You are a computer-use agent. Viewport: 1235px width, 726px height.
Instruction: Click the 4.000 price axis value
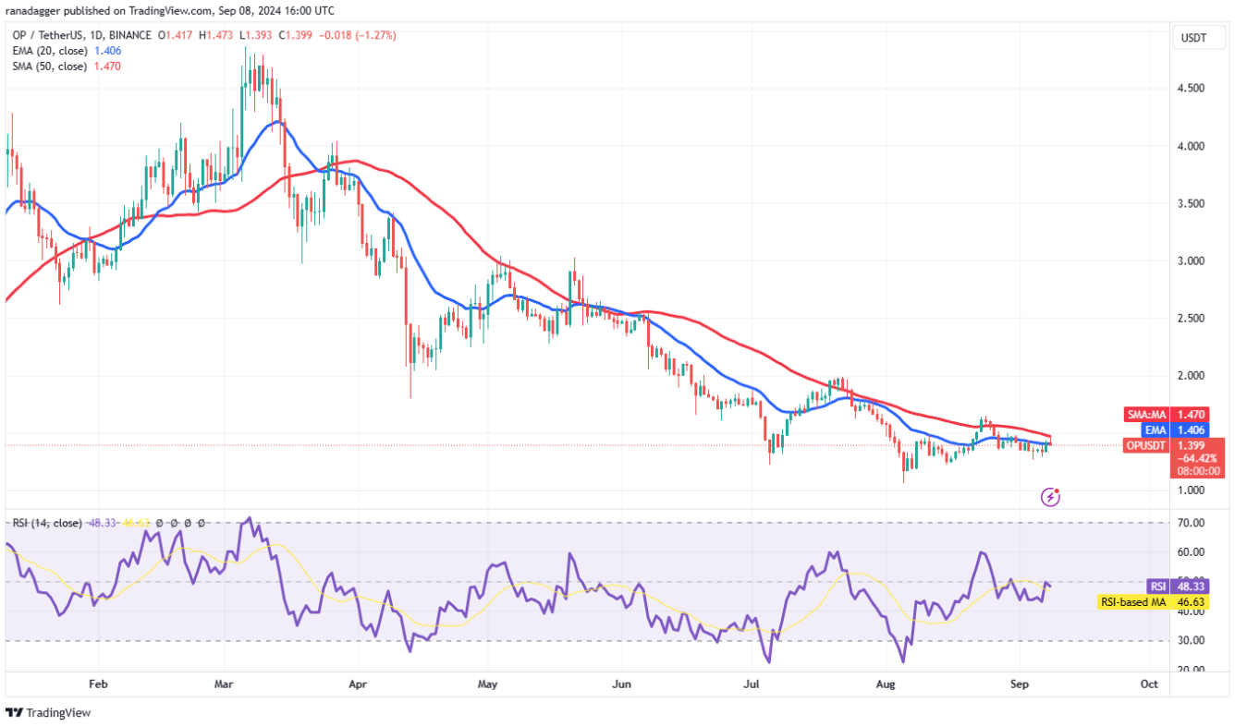pos(1190,146)
